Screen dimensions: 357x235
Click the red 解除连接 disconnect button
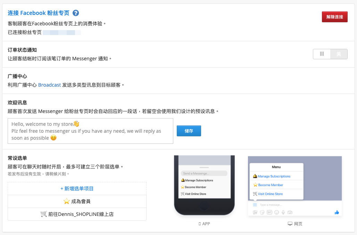click(x=334, y=17)
